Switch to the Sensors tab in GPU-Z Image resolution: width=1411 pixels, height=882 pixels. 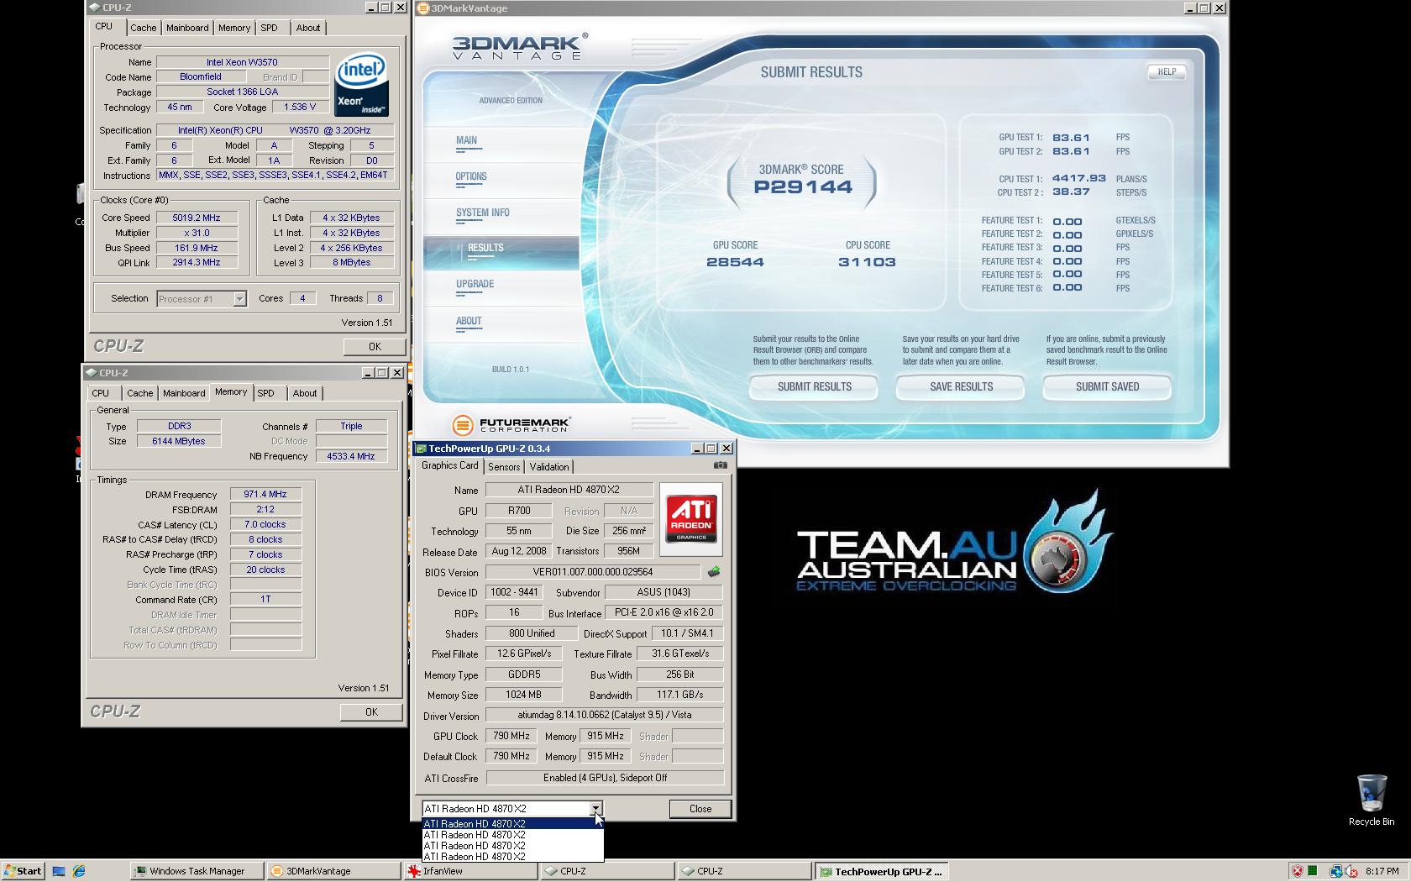coord(504,467)
